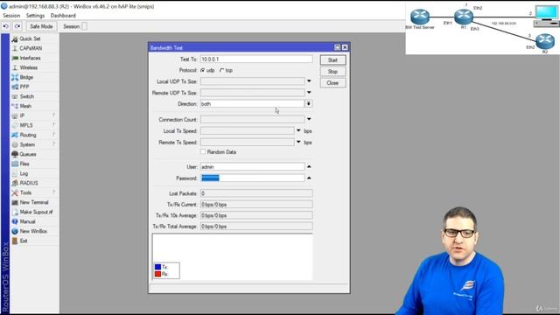Toggle the Session indicator box

click(84, 26)
